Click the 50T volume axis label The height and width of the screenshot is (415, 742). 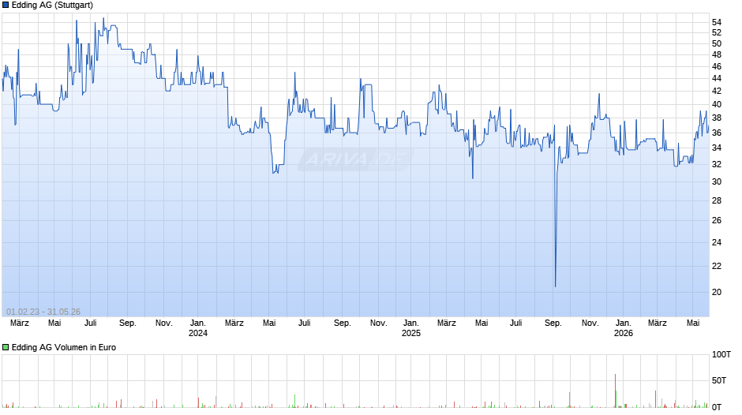pos(719,380)
